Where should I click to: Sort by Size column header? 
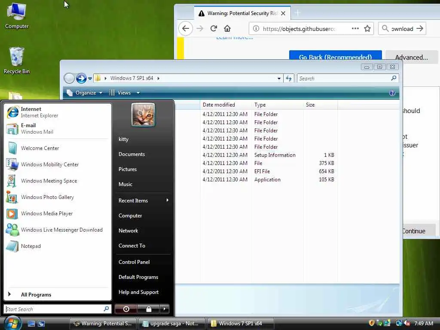(x=320, y=105)
